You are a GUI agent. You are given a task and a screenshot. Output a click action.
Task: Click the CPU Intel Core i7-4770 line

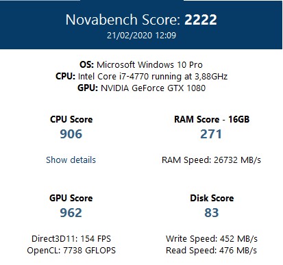point(141,76)
